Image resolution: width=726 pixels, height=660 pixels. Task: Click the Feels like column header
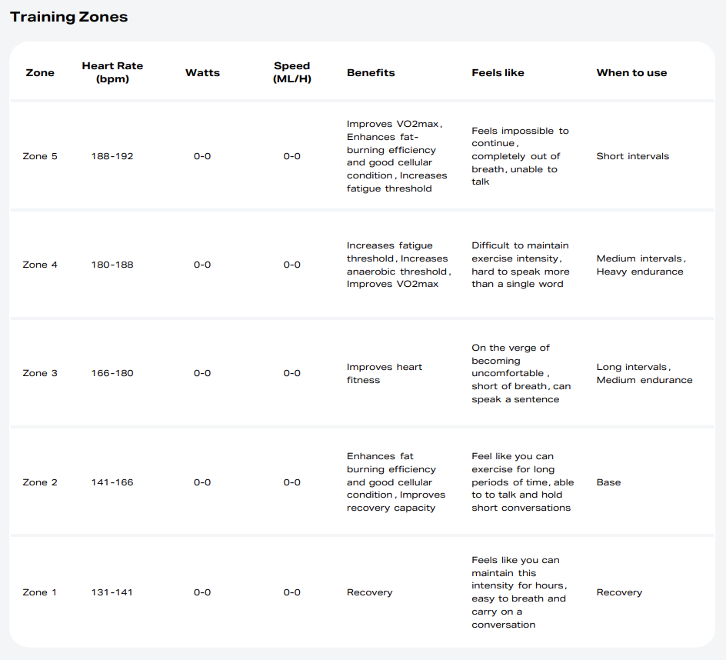pyautogui.click(x=498, y=73)
